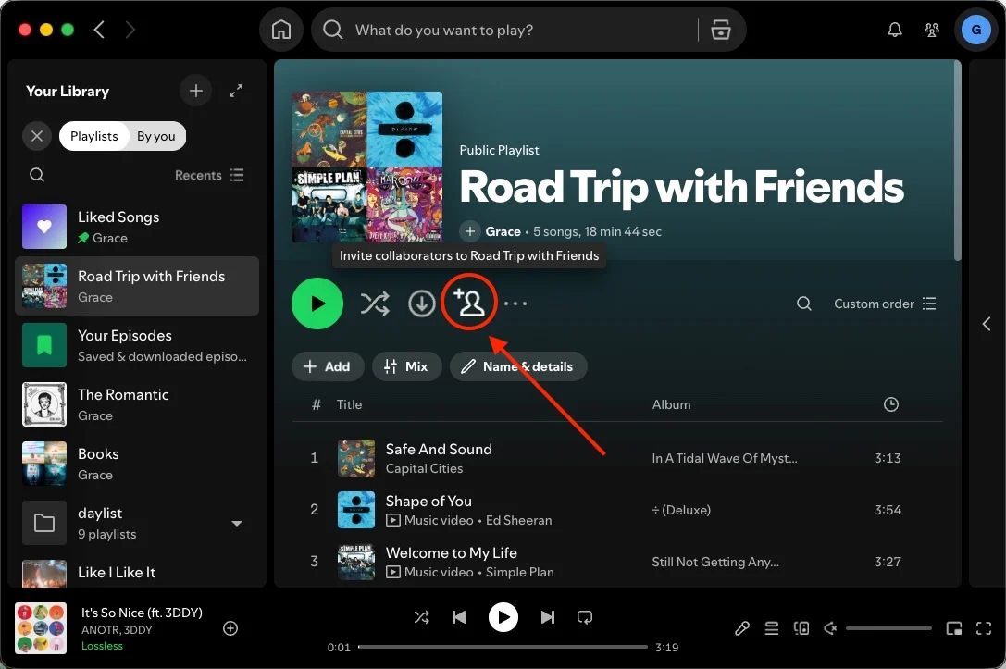Viewport: 1006px width, 669px height.
Task: Open Your Episodes in library
Action: tap(137, 345)
